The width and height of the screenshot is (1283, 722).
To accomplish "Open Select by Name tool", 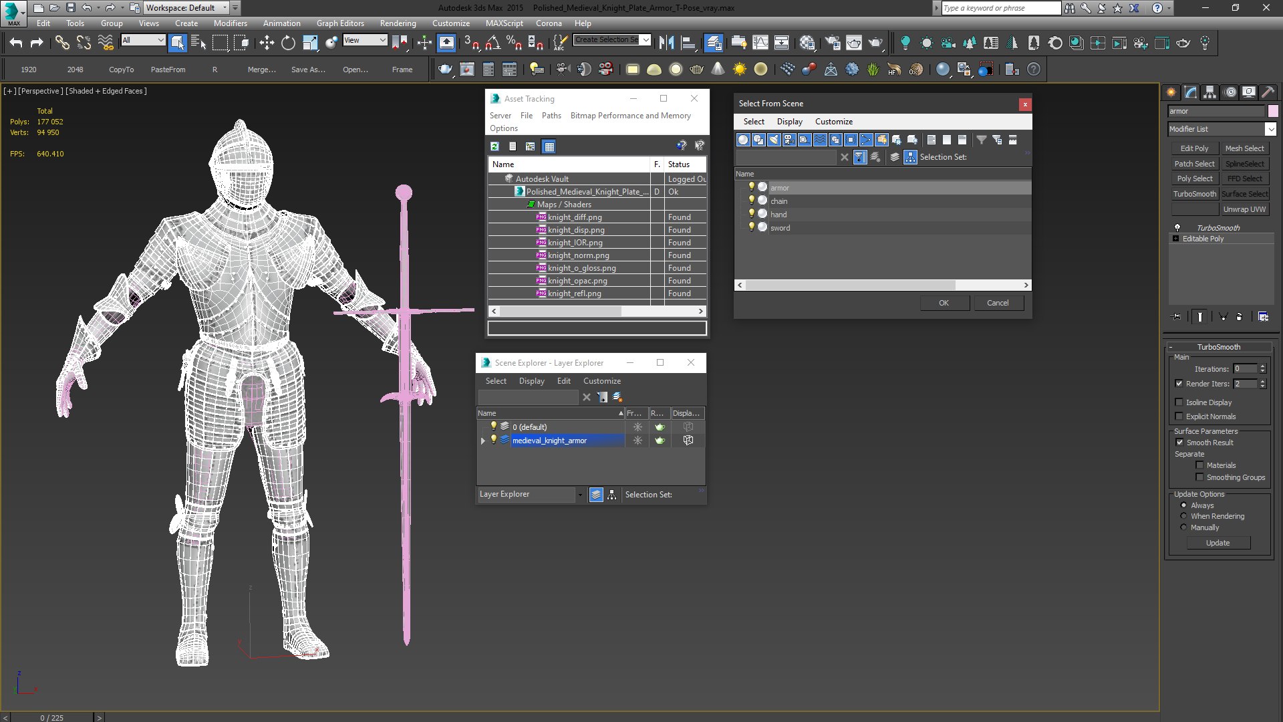I will [198, 43].
